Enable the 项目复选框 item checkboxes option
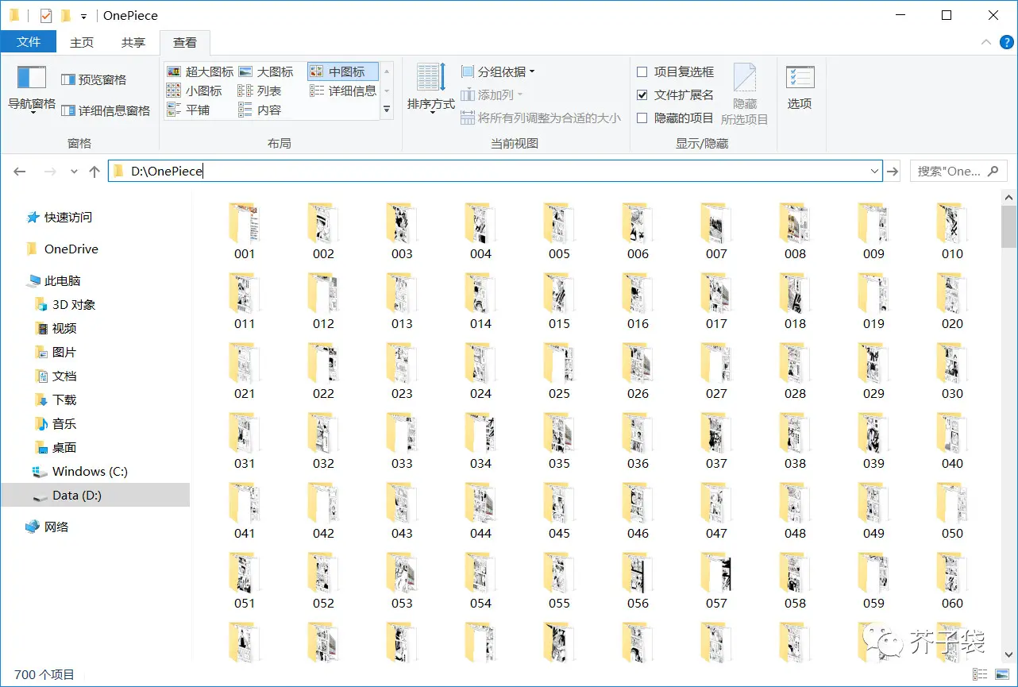 tap(642, 72)
